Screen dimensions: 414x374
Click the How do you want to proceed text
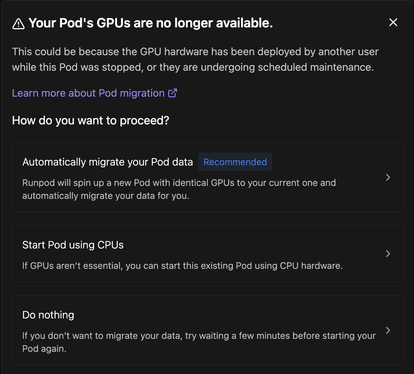pyautogui.click(x=90, y=120)
